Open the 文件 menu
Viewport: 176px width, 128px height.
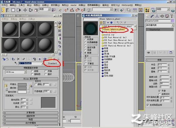click(x=4, y=5)
